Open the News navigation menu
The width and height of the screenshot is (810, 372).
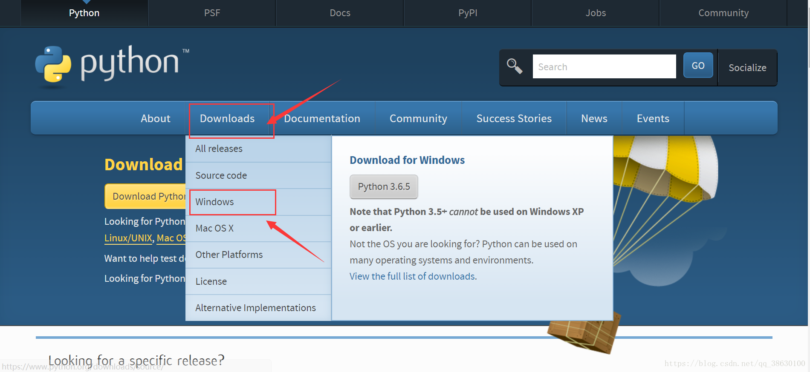tap(594, 118)
